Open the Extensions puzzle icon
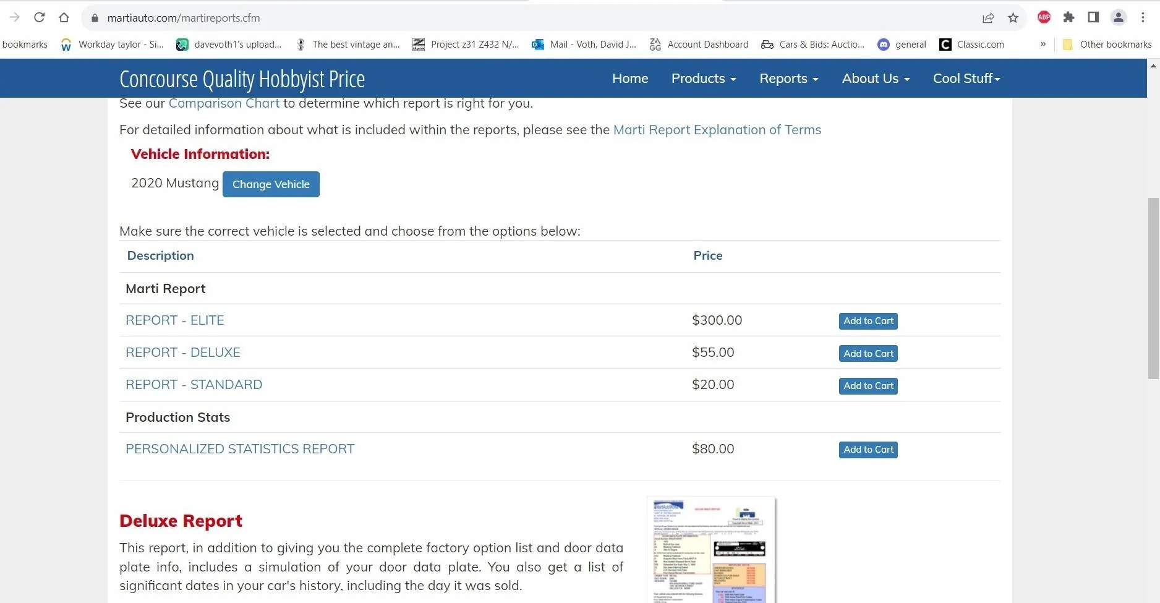1160x603 pixels. [x=1068, y=17]
